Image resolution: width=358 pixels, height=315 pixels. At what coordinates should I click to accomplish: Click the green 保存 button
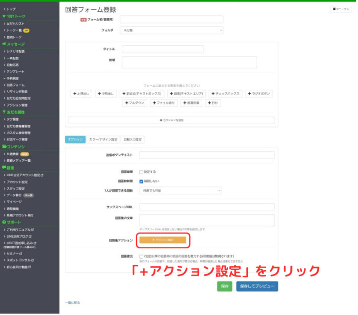(x=225, y=287)
